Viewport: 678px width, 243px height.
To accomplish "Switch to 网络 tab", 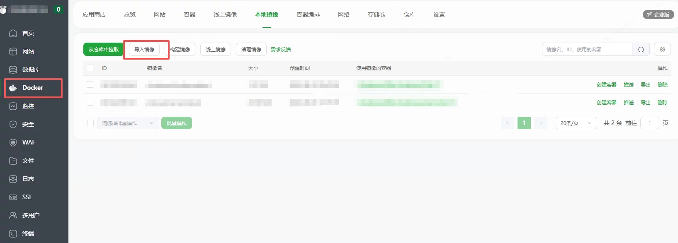I will click(344, 14).
